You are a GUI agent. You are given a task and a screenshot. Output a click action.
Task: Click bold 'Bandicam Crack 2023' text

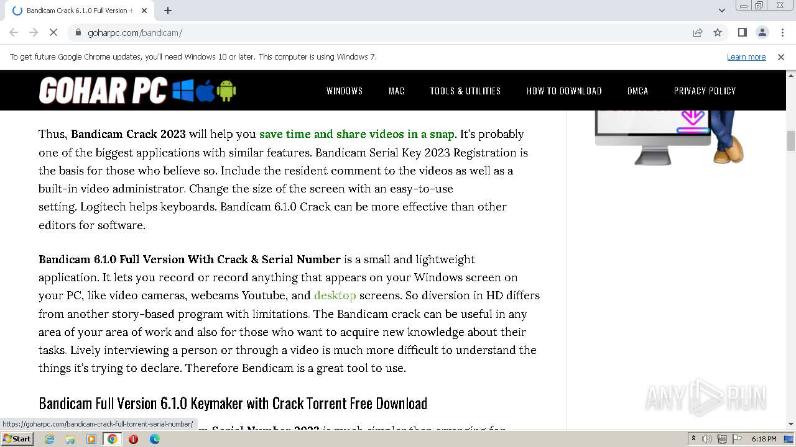coord(128,134)
